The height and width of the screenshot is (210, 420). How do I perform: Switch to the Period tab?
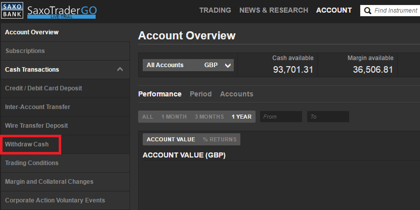[200, 94]
